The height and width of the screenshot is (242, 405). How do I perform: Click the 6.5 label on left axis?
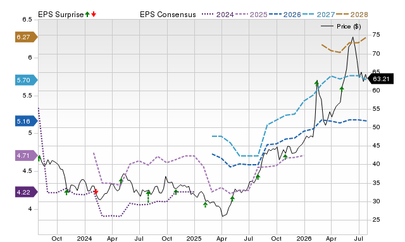tap(27, 20)
